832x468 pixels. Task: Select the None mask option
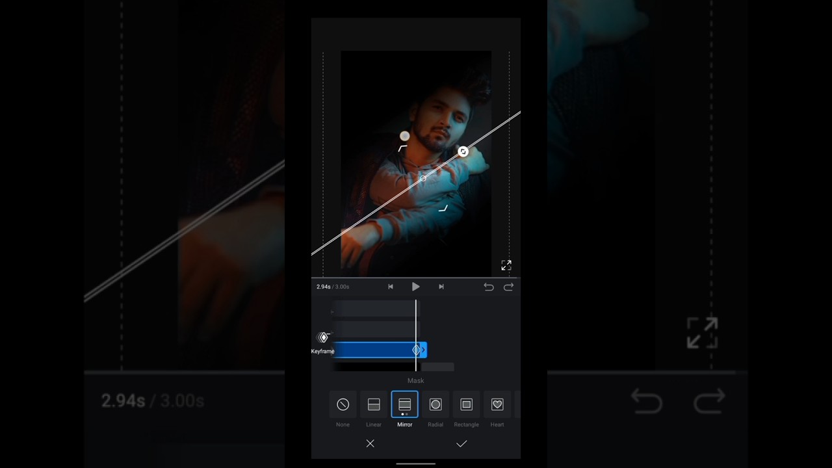[343, 404]
